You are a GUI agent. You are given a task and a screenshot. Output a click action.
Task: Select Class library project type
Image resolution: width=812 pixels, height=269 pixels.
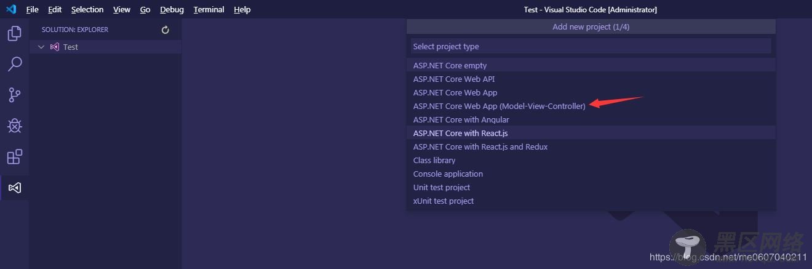click(591, 160)
